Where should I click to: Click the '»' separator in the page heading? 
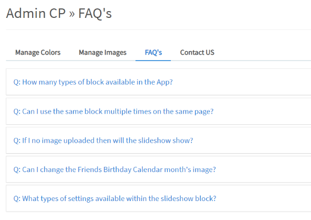[x=72, y=14]
